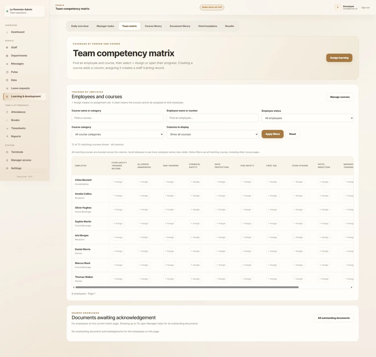Click the Staff sidebar icon
Viewport: 376px width, 357px height.
7,48
